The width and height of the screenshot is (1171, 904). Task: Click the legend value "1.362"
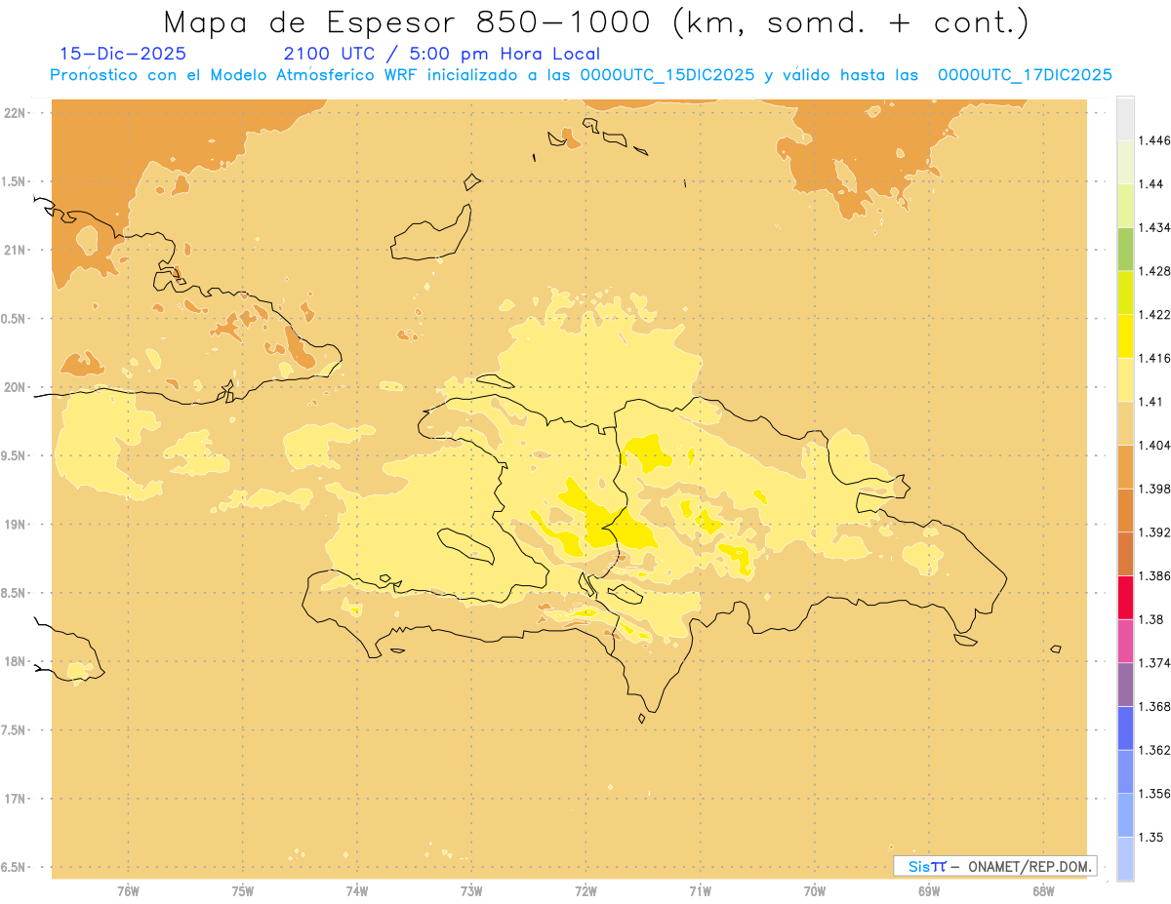point(1154,750)
